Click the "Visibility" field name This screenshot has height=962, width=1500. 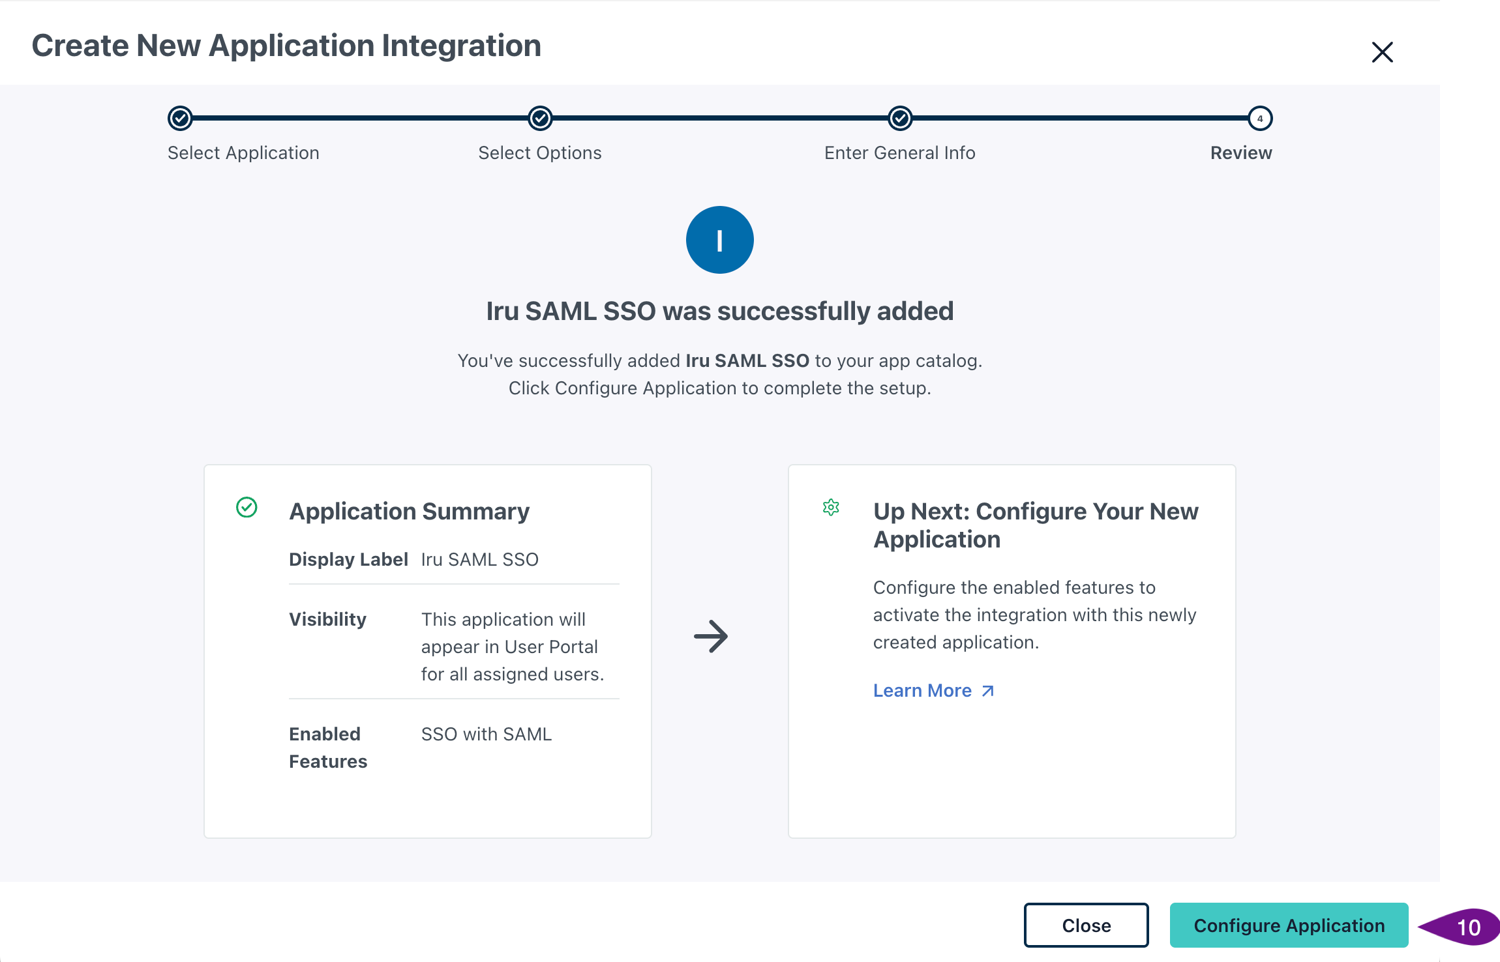click(x=327, y=619)
